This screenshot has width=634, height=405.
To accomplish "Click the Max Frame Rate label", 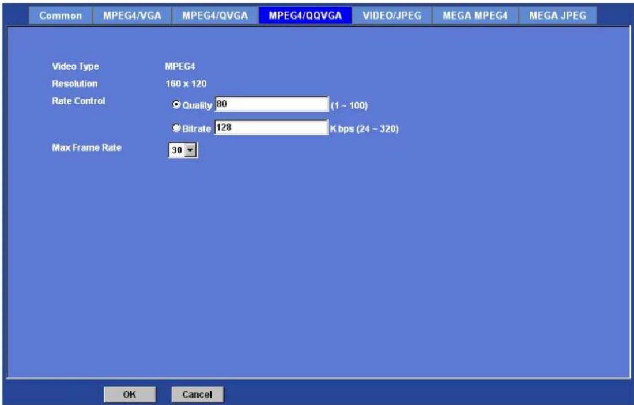I will point(86,148).
